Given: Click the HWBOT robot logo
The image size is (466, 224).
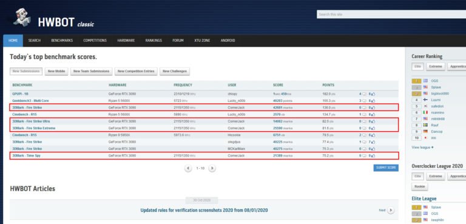Looking at the screenshot, I should pos(22,17).
